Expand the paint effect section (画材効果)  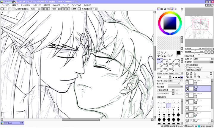(x=185, y=56)
